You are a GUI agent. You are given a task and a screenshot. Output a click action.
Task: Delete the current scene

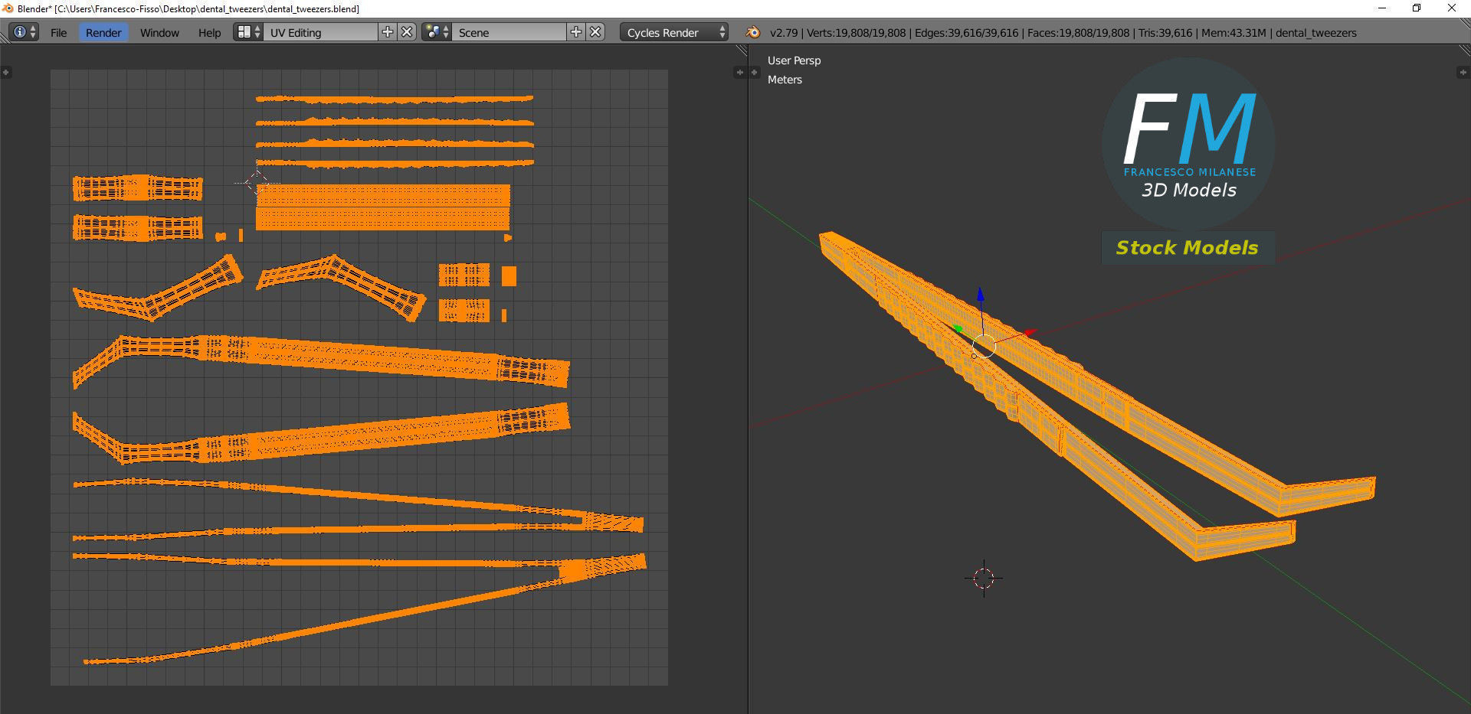click(596, 32)
